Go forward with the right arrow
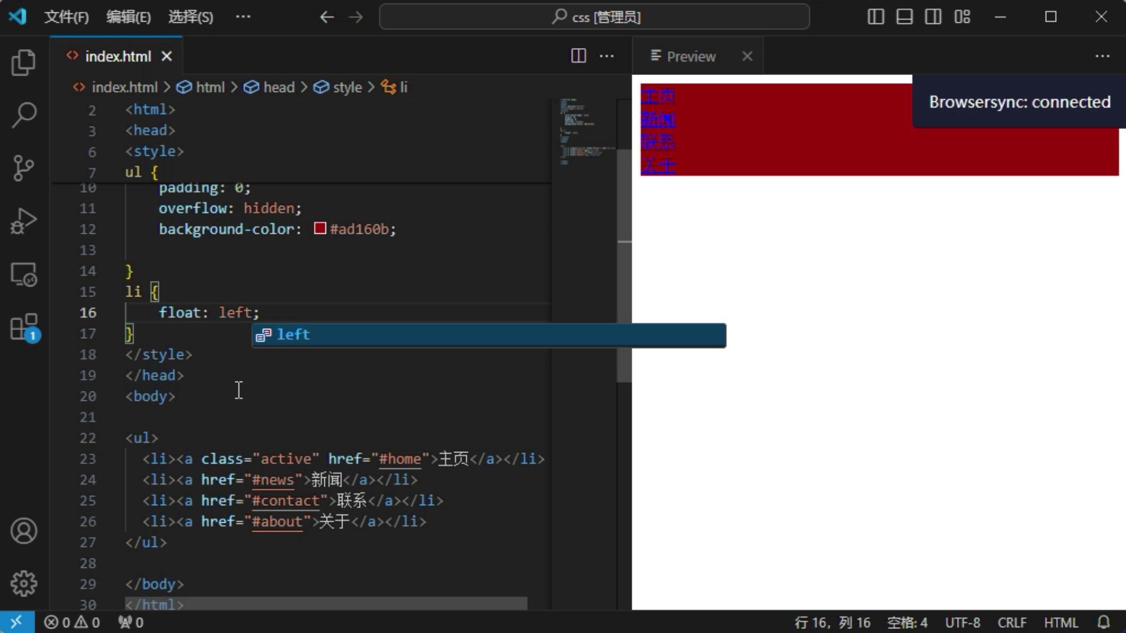 click(356, 17)
